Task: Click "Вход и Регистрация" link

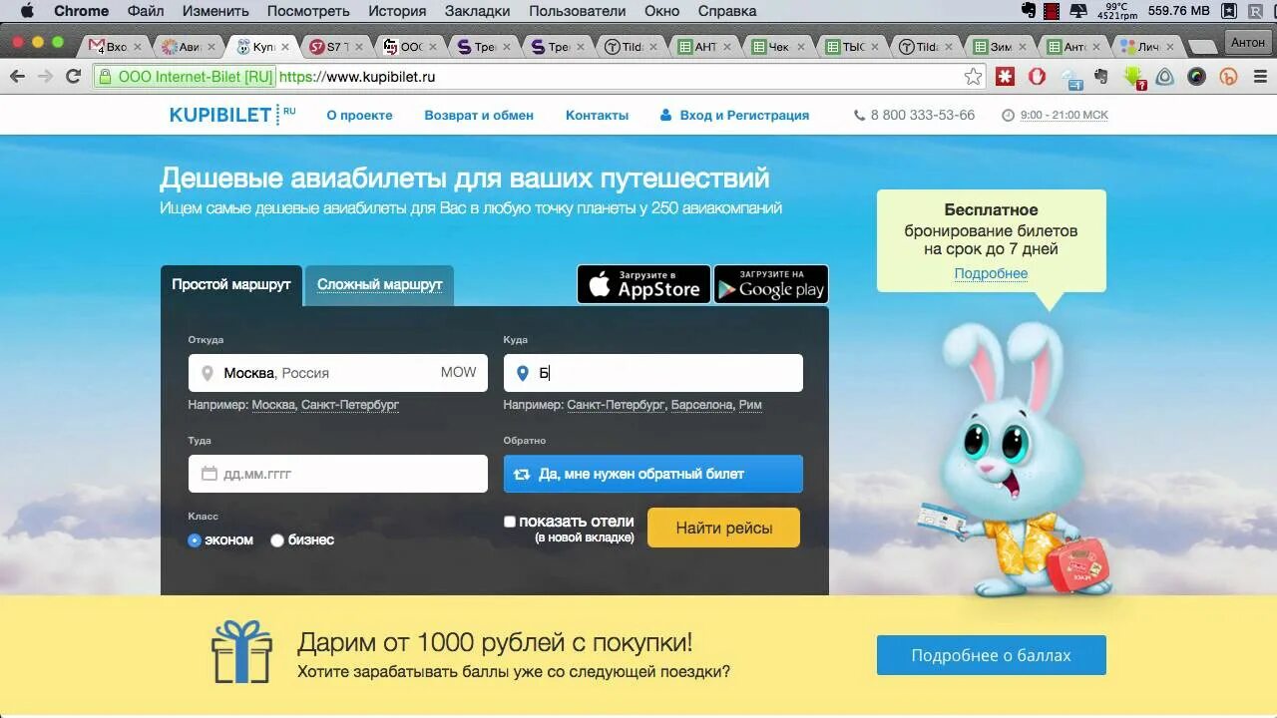Action: tap(744, 115)
